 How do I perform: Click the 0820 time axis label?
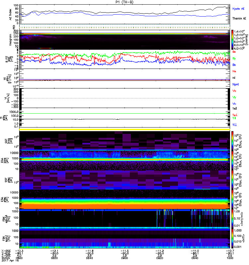54,258
